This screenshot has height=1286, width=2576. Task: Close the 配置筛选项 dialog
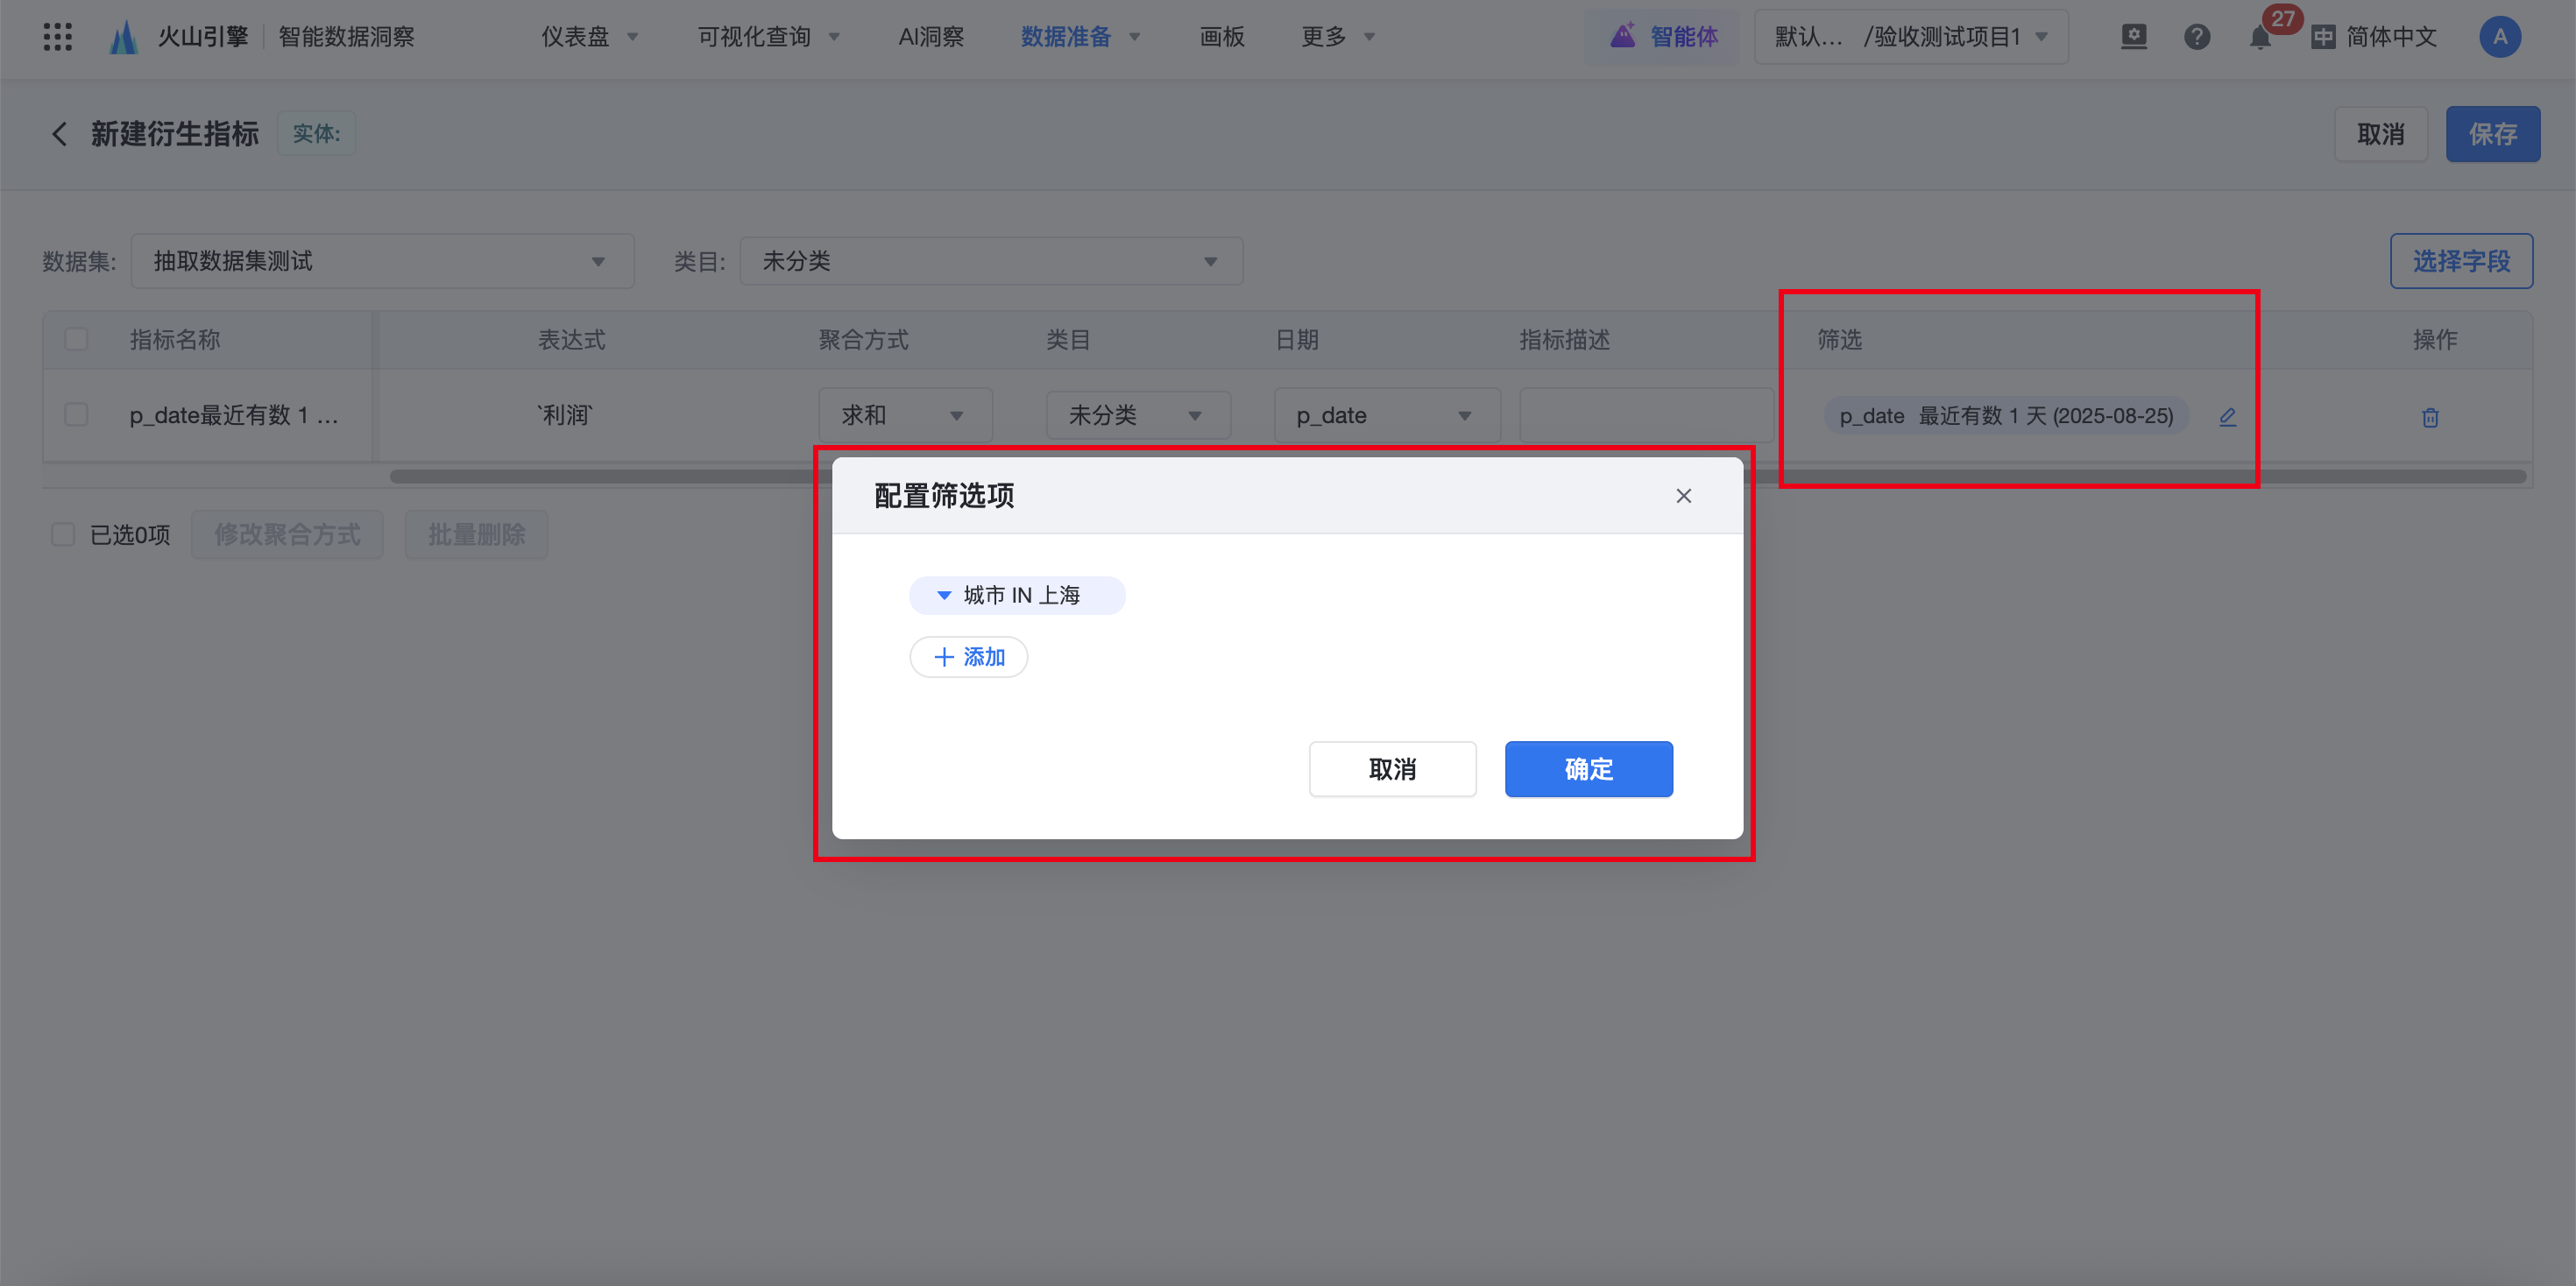tap(1683, 496)
